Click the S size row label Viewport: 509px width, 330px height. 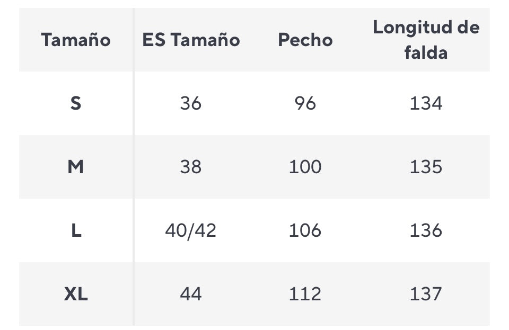pyautogui.click(x=76, y=103)
